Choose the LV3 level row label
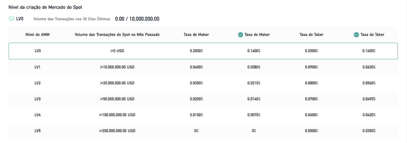Screen dimensions: 407x143 click(38, 99)
